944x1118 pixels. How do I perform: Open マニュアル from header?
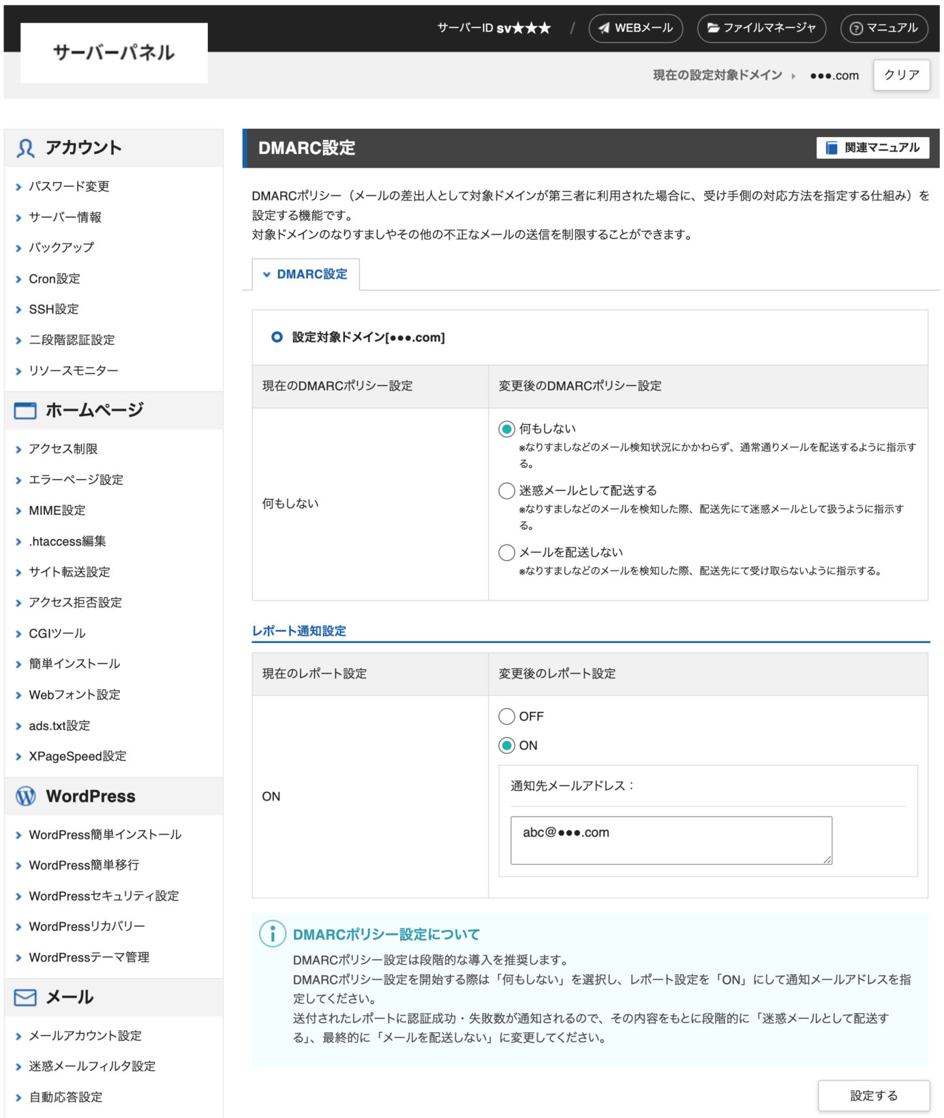point(884,28)
